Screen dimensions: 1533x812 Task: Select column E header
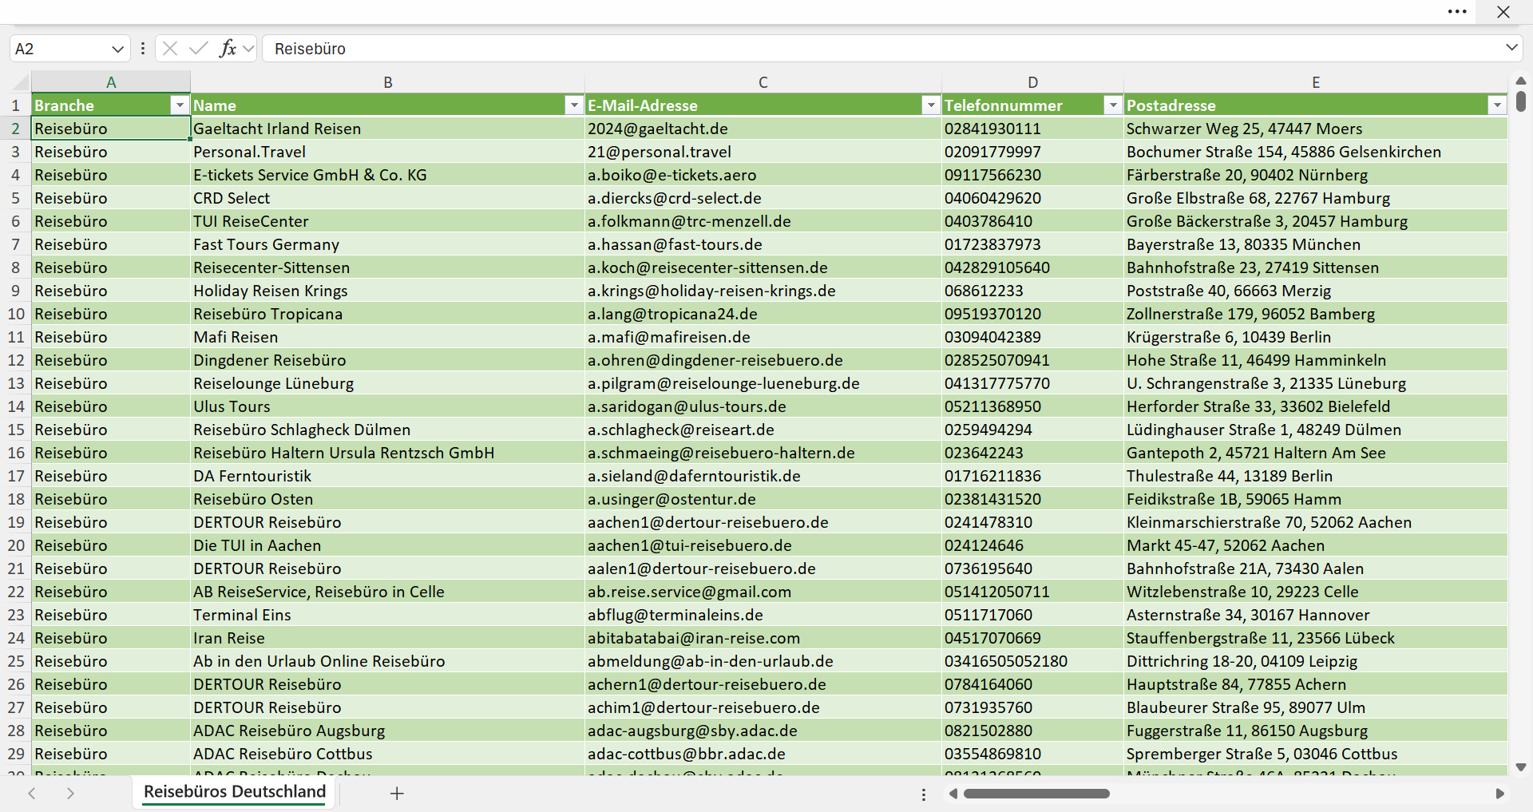1316,82
